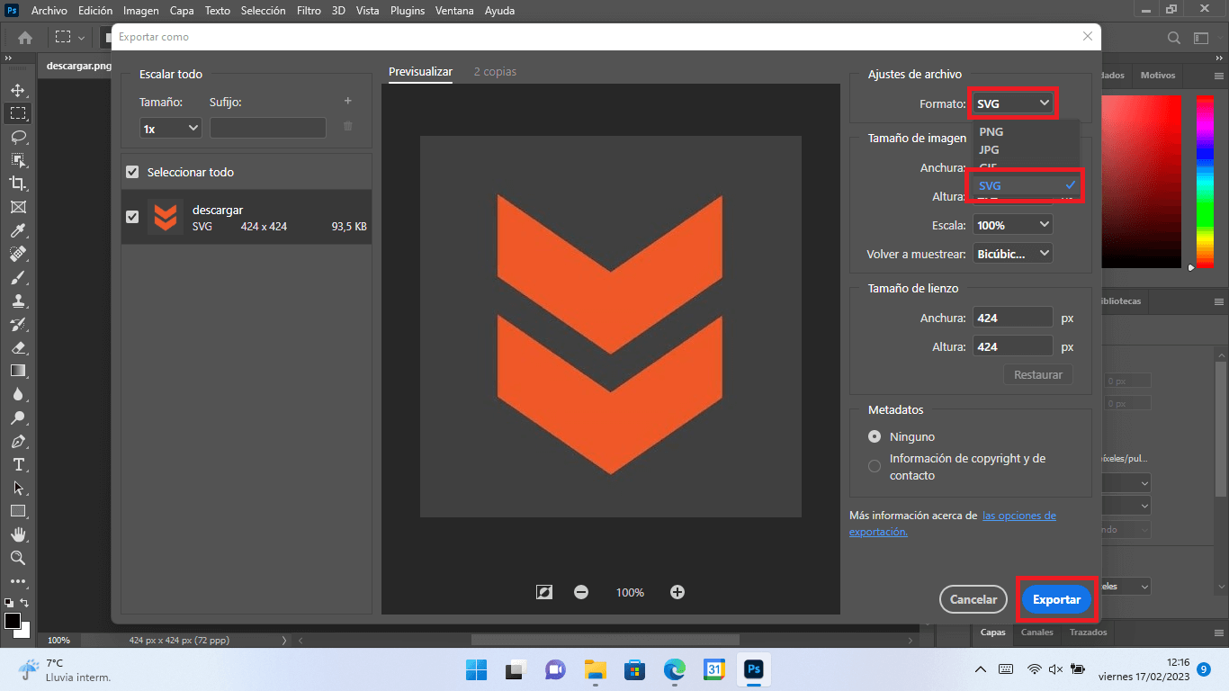Select the Lasso tool

17,137
